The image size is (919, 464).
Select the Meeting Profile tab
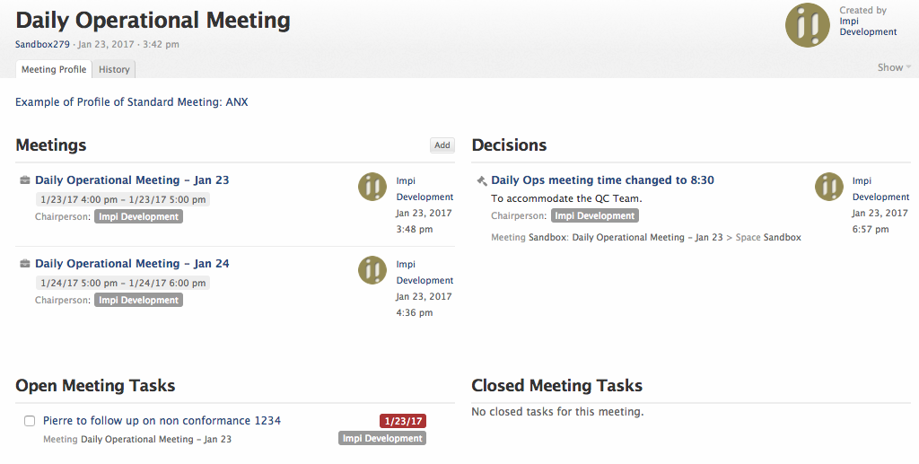(54, 69)
